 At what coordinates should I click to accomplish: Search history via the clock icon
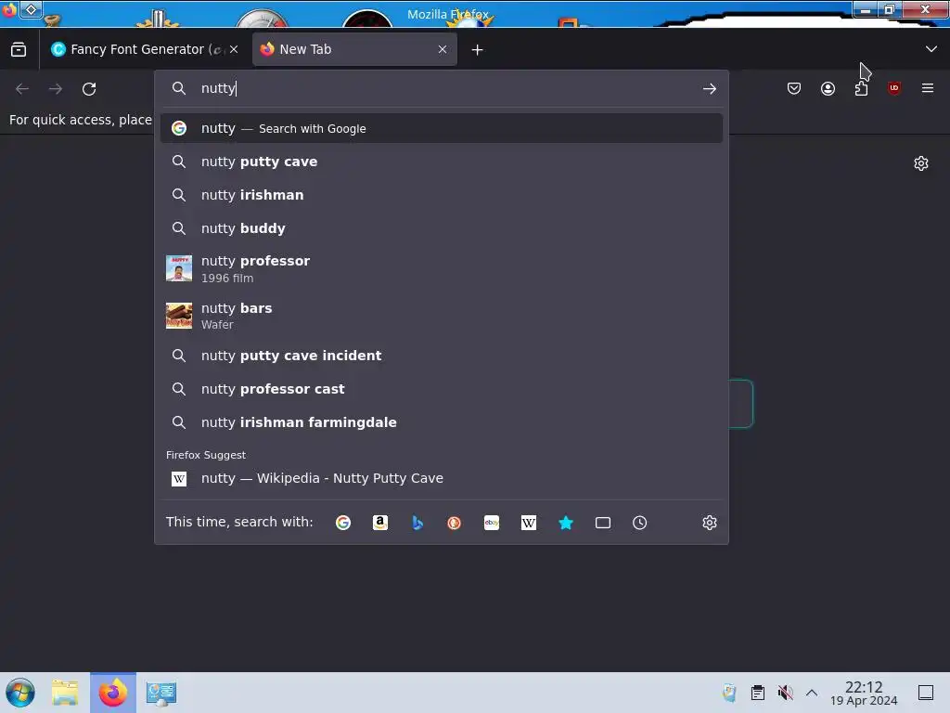pos(640,523)
